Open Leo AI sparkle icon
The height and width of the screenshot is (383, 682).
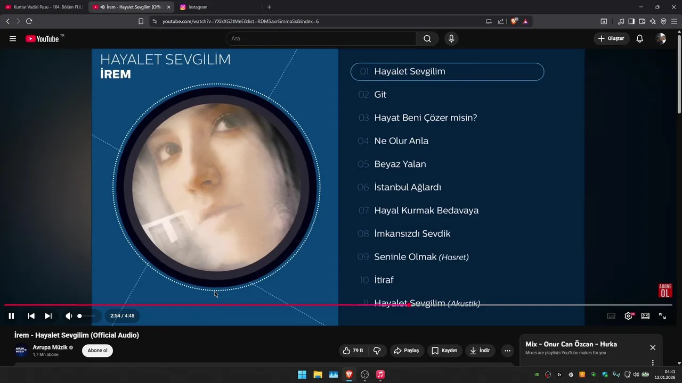pyautogui.click(x=653, y=21)
